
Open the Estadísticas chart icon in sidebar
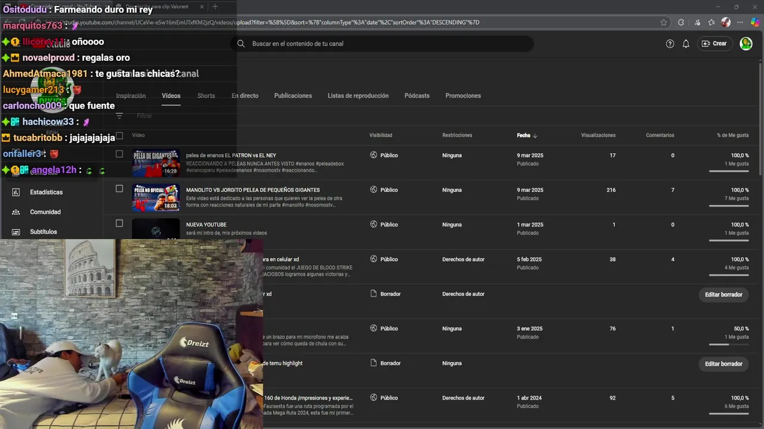[x=16, y=192]
